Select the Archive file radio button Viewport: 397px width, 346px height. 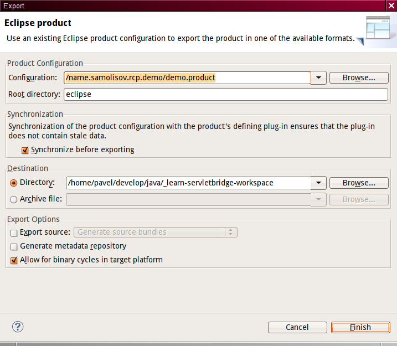point(14,199)
